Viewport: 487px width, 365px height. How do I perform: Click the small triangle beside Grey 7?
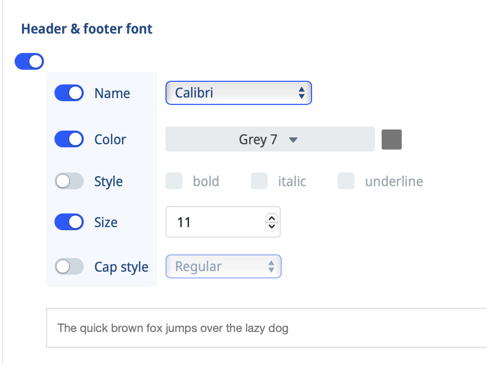coord(293,139)
